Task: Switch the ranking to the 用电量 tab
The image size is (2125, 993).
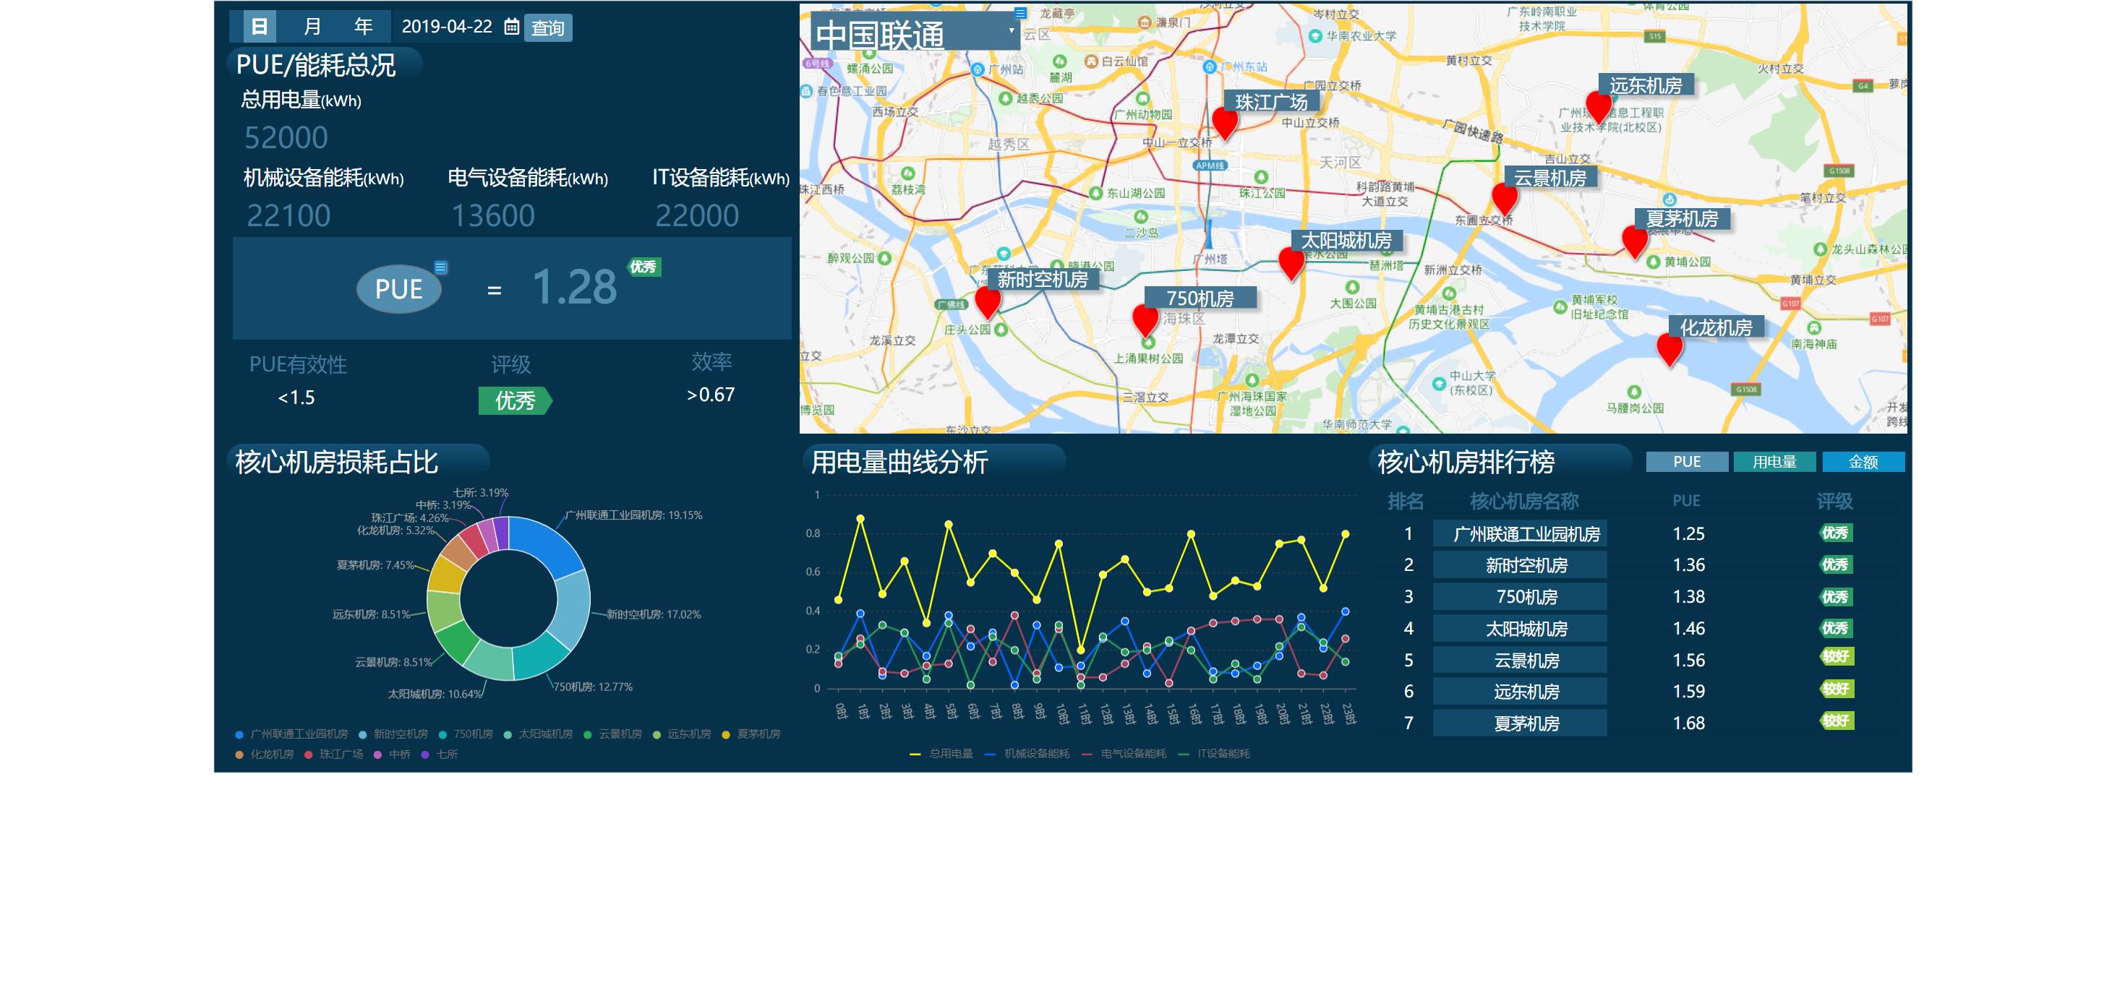Action: (x=1774, y=462)
